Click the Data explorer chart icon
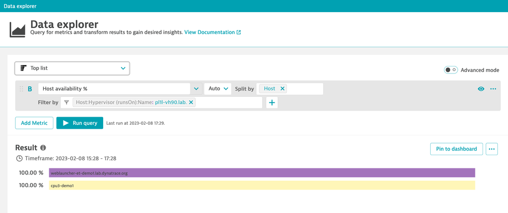Image resolution: width=508 pixels, height=213 pixels. [x=17, y=29]
